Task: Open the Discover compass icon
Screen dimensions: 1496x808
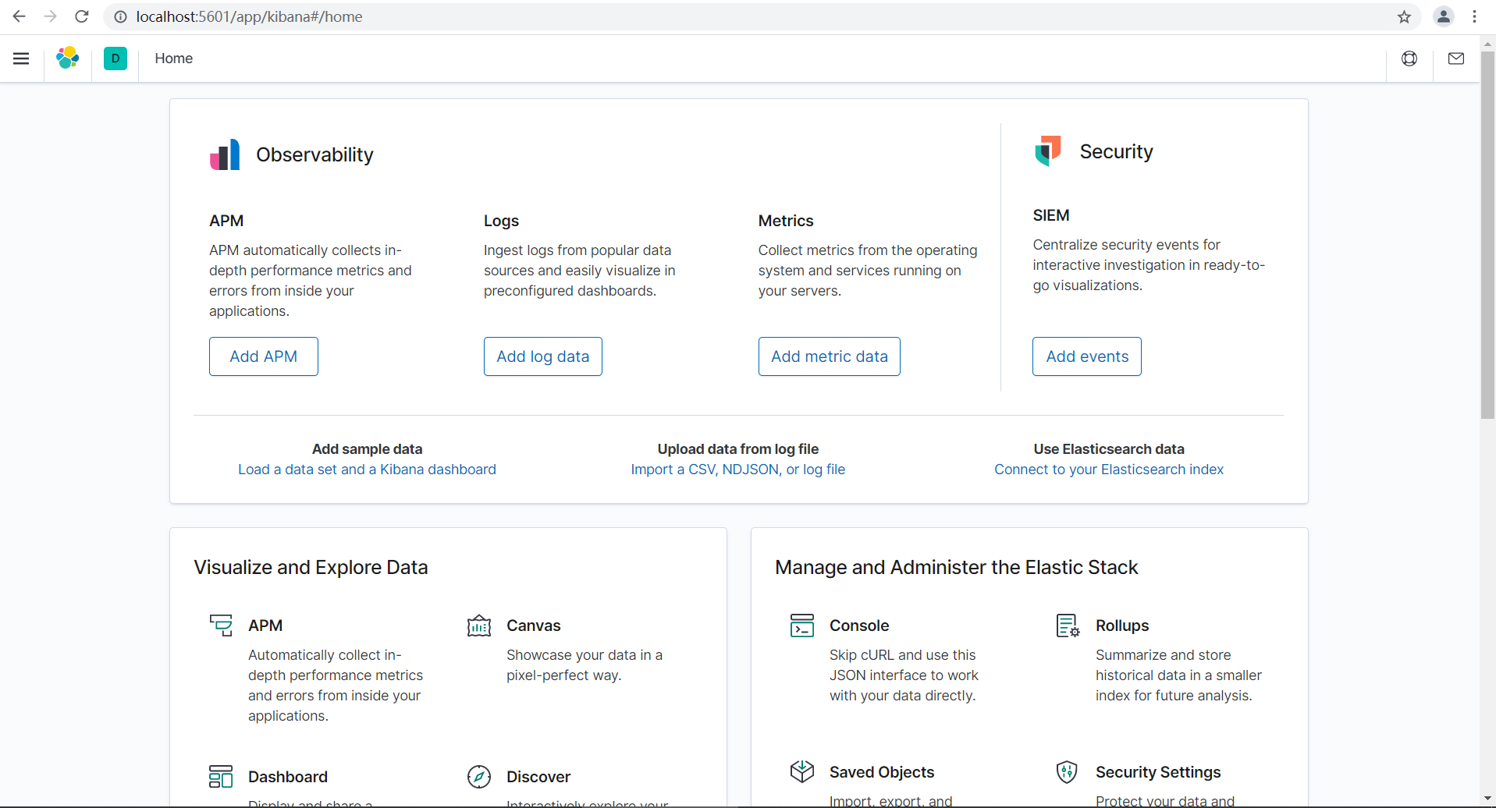Action: point(479,777)
